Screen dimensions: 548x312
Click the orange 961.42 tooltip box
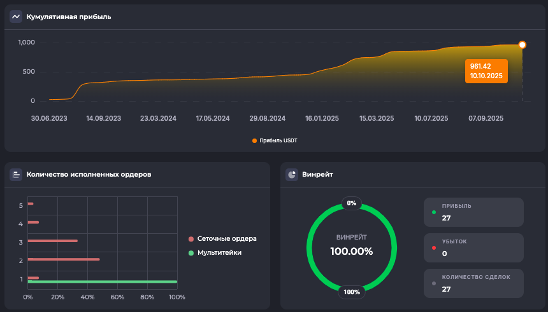pos(487,71)
